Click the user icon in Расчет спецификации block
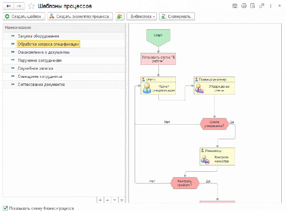This screenshot has height=211, width=286. click(x=147, y=88)
